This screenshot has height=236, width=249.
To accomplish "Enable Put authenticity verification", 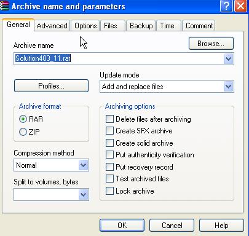I will (x=109, y=155).
